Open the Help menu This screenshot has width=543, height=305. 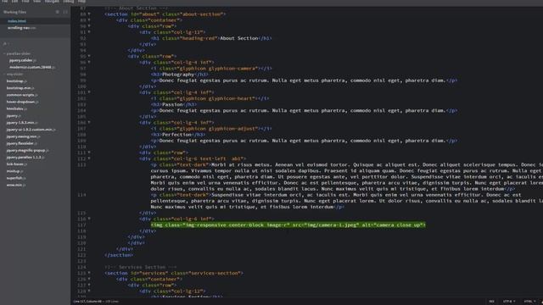pos(81,2)
